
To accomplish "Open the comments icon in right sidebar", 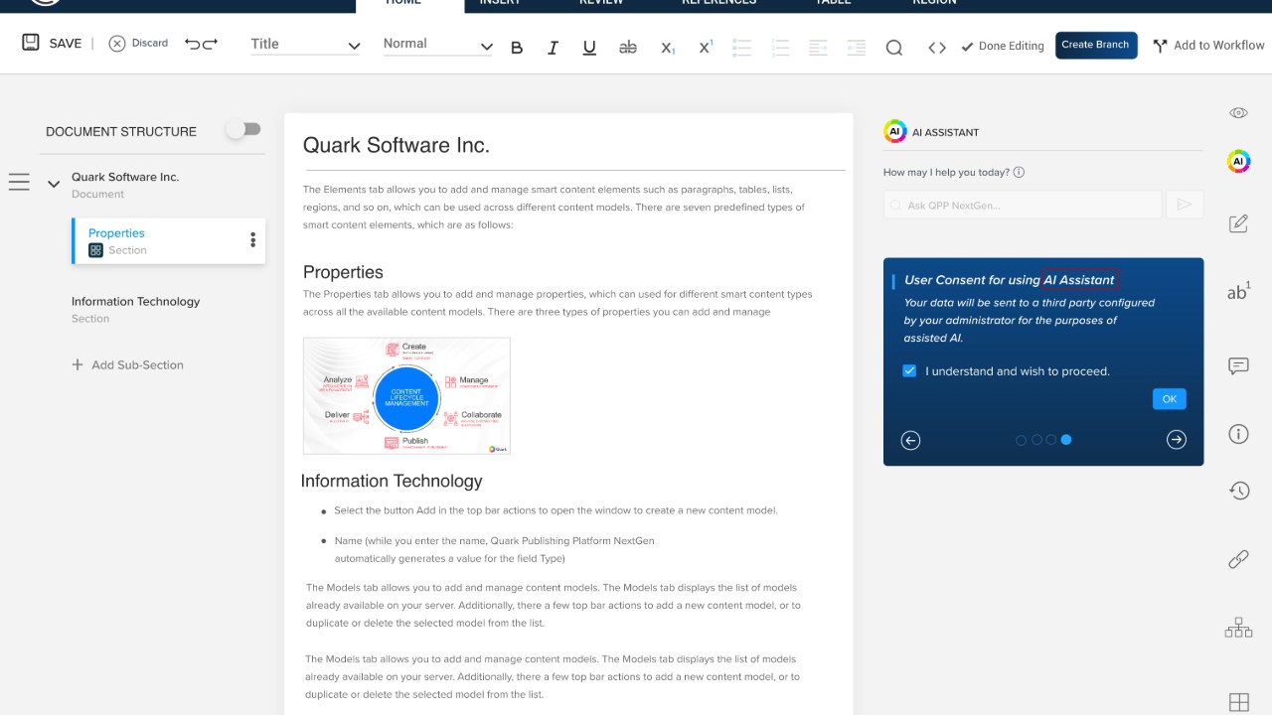I will (x=1238, y=365).
